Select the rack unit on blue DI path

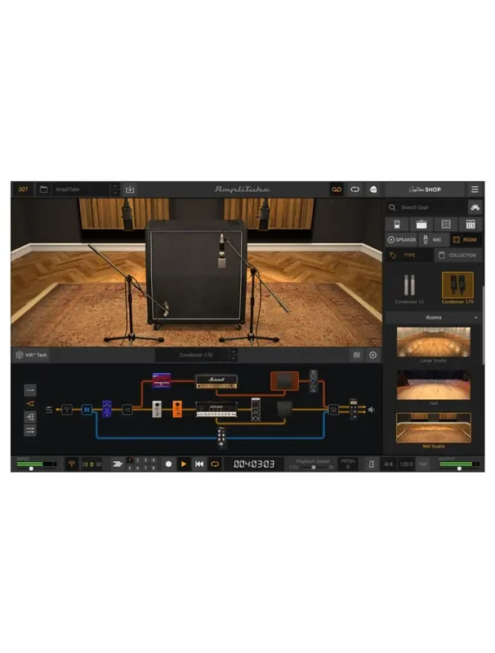(x=221, y=438)
